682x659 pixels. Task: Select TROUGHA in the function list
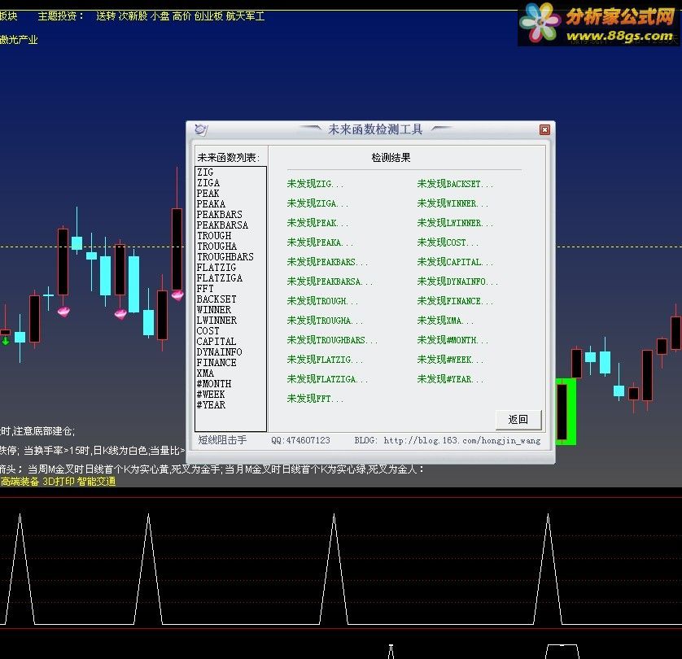pyautogui.click(x=216, y=246)
